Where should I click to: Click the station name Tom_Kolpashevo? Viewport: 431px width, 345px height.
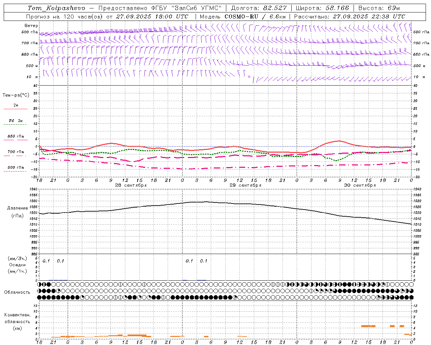pyautogui.click(x=56, y=8)
